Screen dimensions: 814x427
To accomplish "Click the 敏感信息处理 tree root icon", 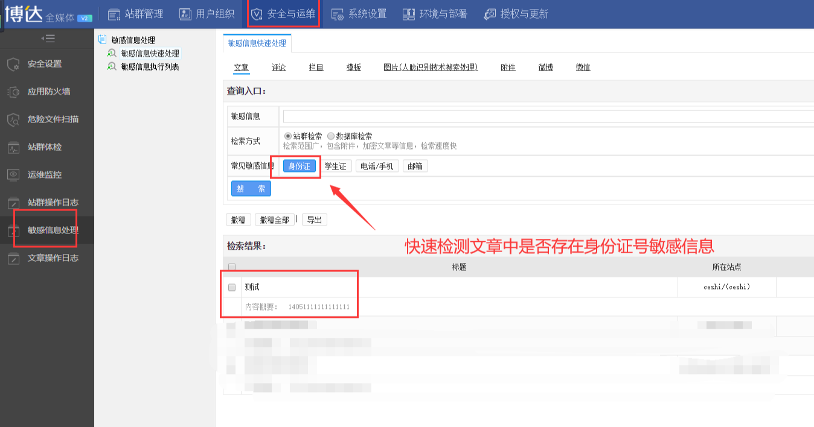I will (102, 40).
